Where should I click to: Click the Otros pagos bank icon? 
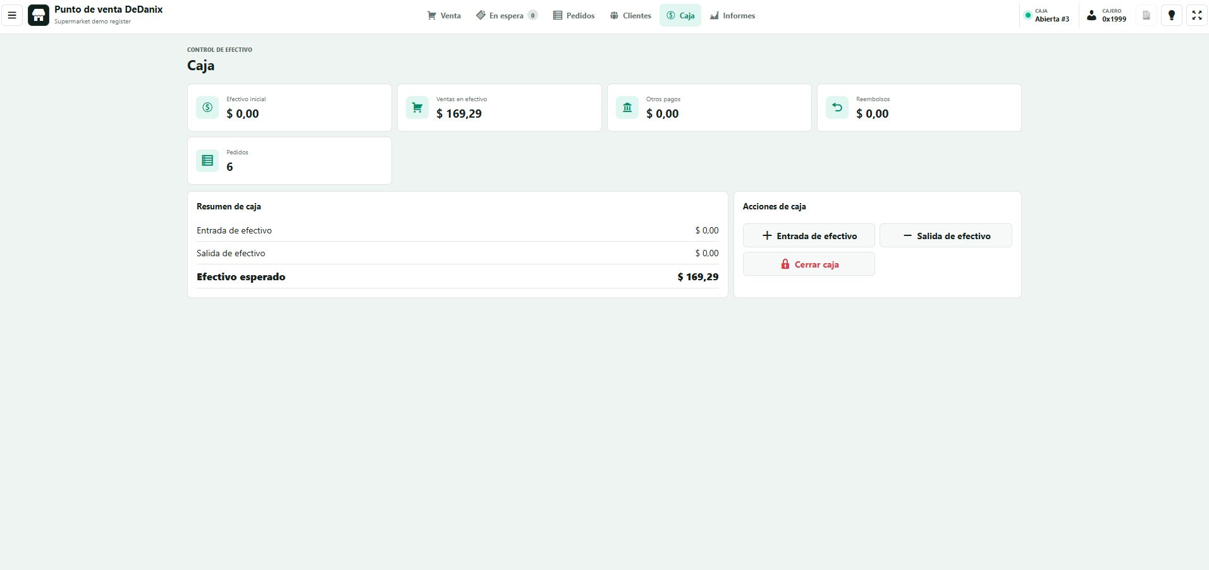(627, 108)
